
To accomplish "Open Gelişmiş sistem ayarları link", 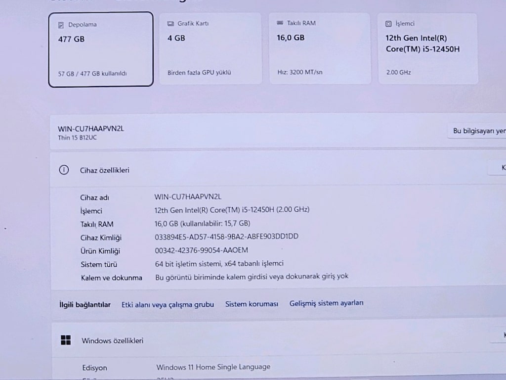I will click(326, 303).
